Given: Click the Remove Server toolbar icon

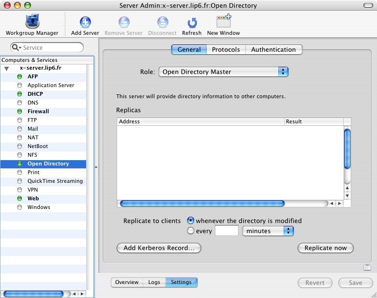Looking at the screenshot, I should click(124, 22).
